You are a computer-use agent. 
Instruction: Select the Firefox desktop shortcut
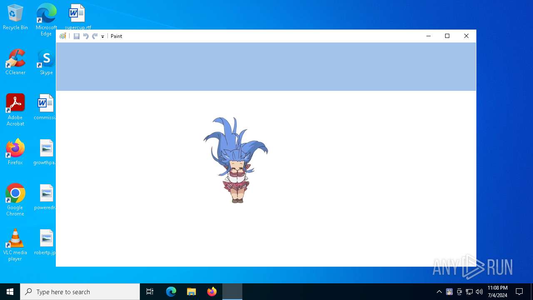tap(15, 152)
